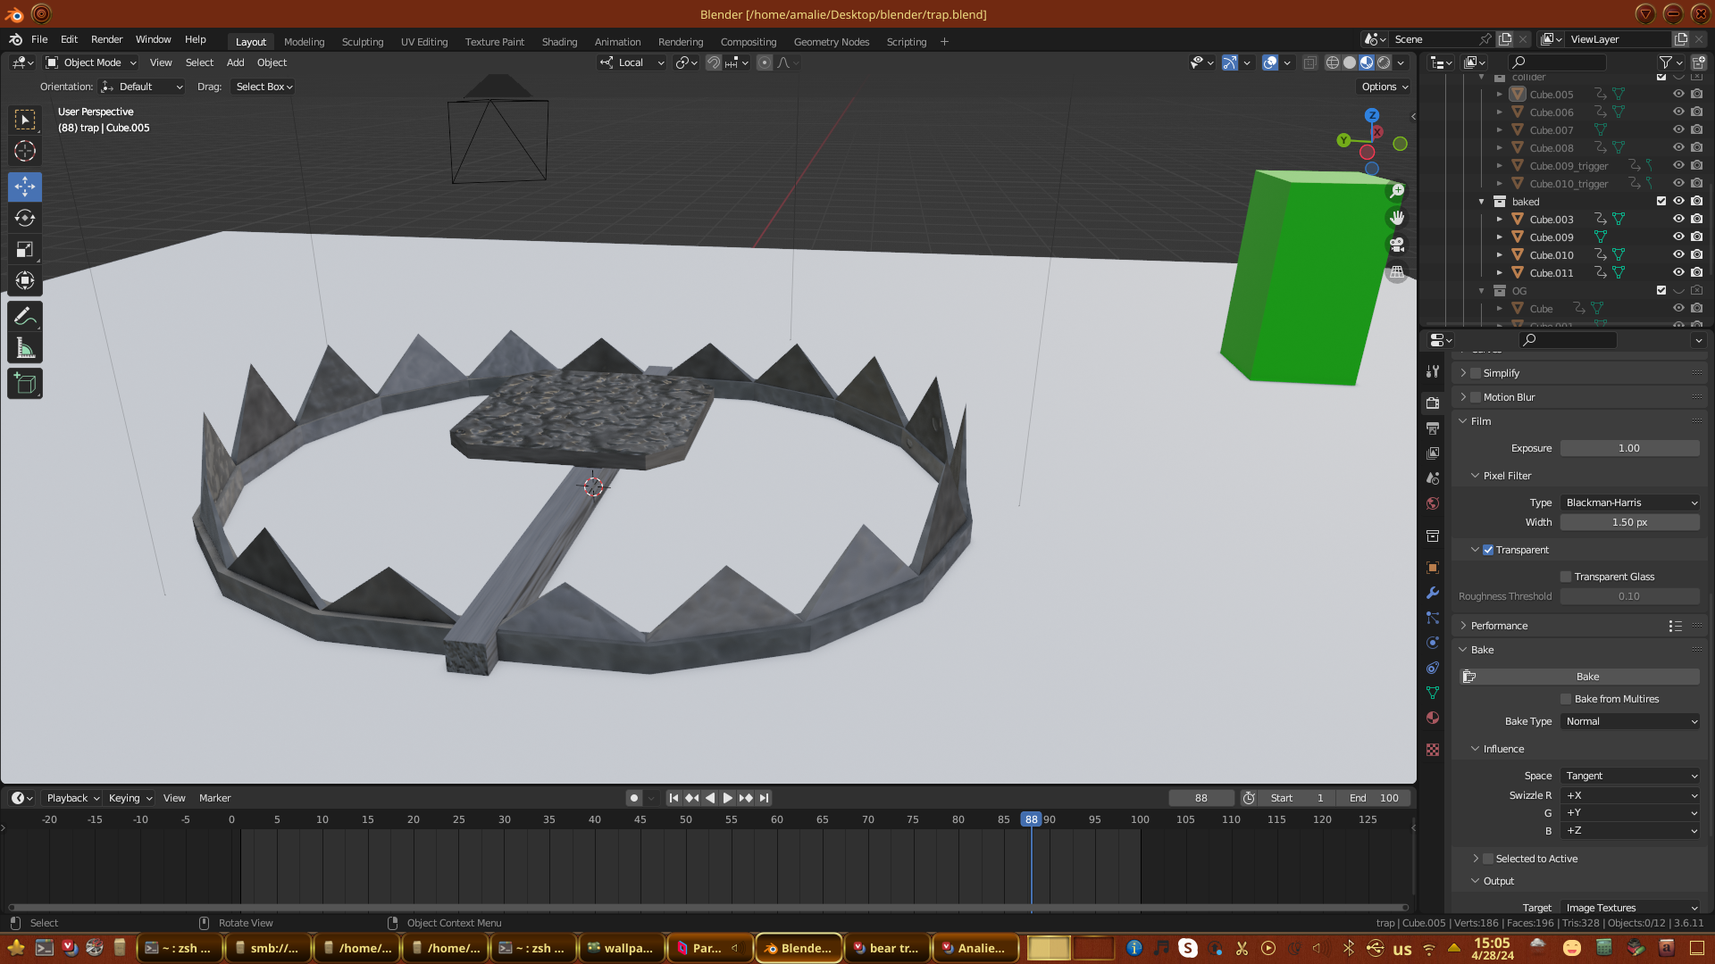Open the Bake Type dropdown
The height and width of the screenshot is (964, 1715).
pyautogui.click(x=1630, y=721)
